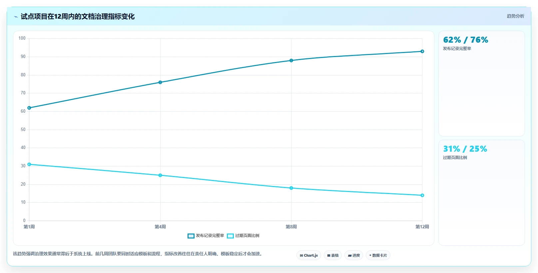Click the chart title 试点项目在12周内的文档治理指标变化
Viewport: 538px width, 273px height.
(x=78, y=17)
